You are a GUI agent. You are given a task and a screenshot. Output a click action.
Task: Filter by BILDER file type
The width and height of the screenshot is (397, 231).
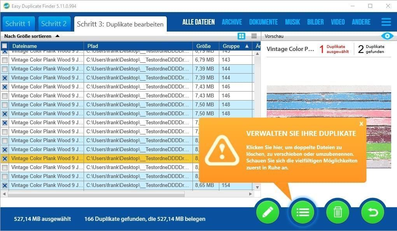pyautogui.click(x=315, y=22)
